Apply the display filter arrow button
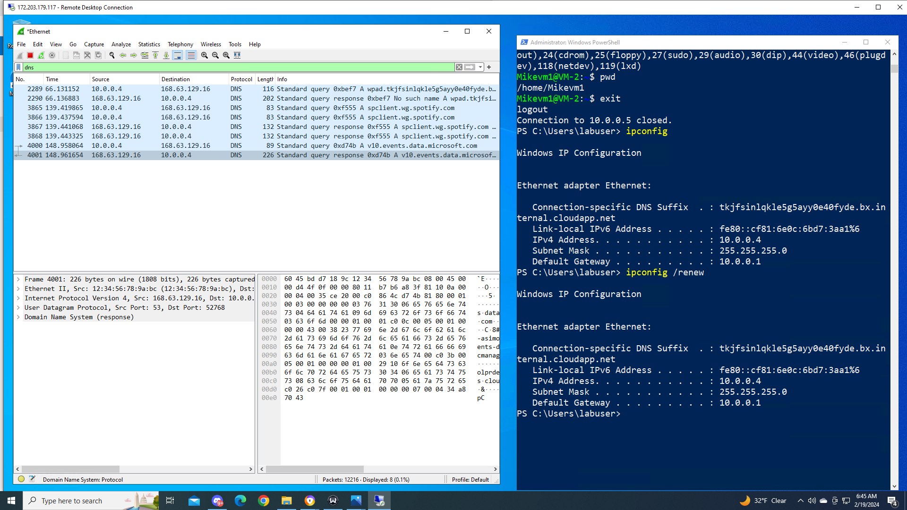The image size is (907, 510). [x=470, y=67]
